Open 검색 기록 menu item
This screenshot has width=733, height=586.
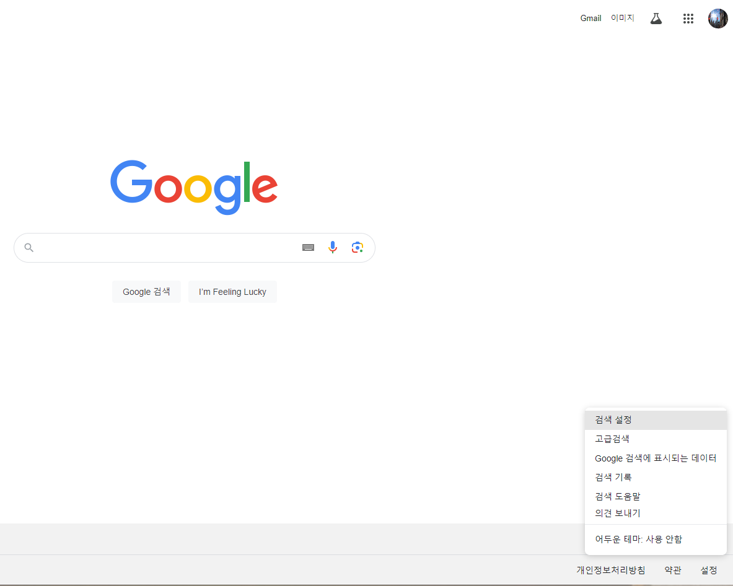pyautogui.click(x=656, y=477)
